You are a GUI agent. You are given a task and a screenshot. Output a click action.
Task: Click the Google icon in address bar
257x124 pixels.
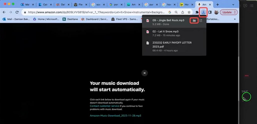point(170,12)
